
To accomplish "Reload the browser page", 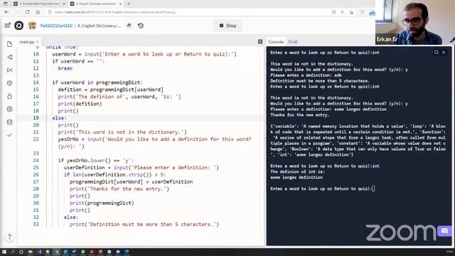I will coord(27,12).
